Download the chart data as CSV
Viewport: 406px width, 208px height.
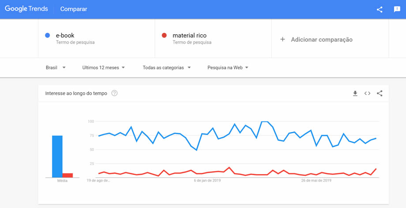click(355, 93)
